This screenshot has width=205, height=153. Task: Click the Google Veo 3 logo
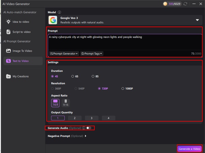pyautogui.click(x=53, y=20)
